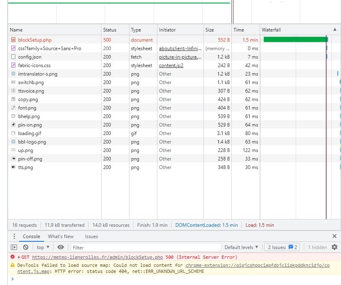Click the config.json file icon
This screenshot has width=341, height=285.
point(13,57)
